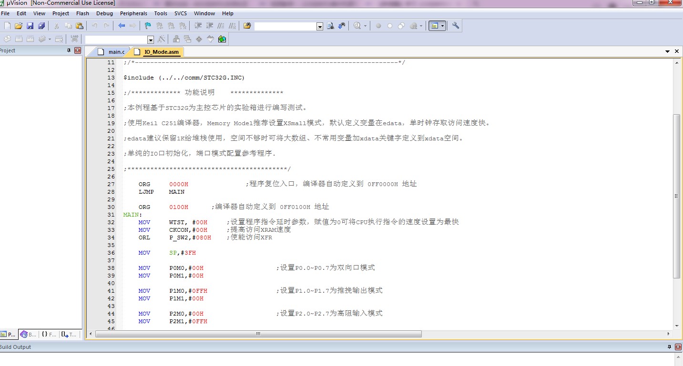Cut selection with the scissors icon
Screen dimensions: 683x366
click(56, 26)
